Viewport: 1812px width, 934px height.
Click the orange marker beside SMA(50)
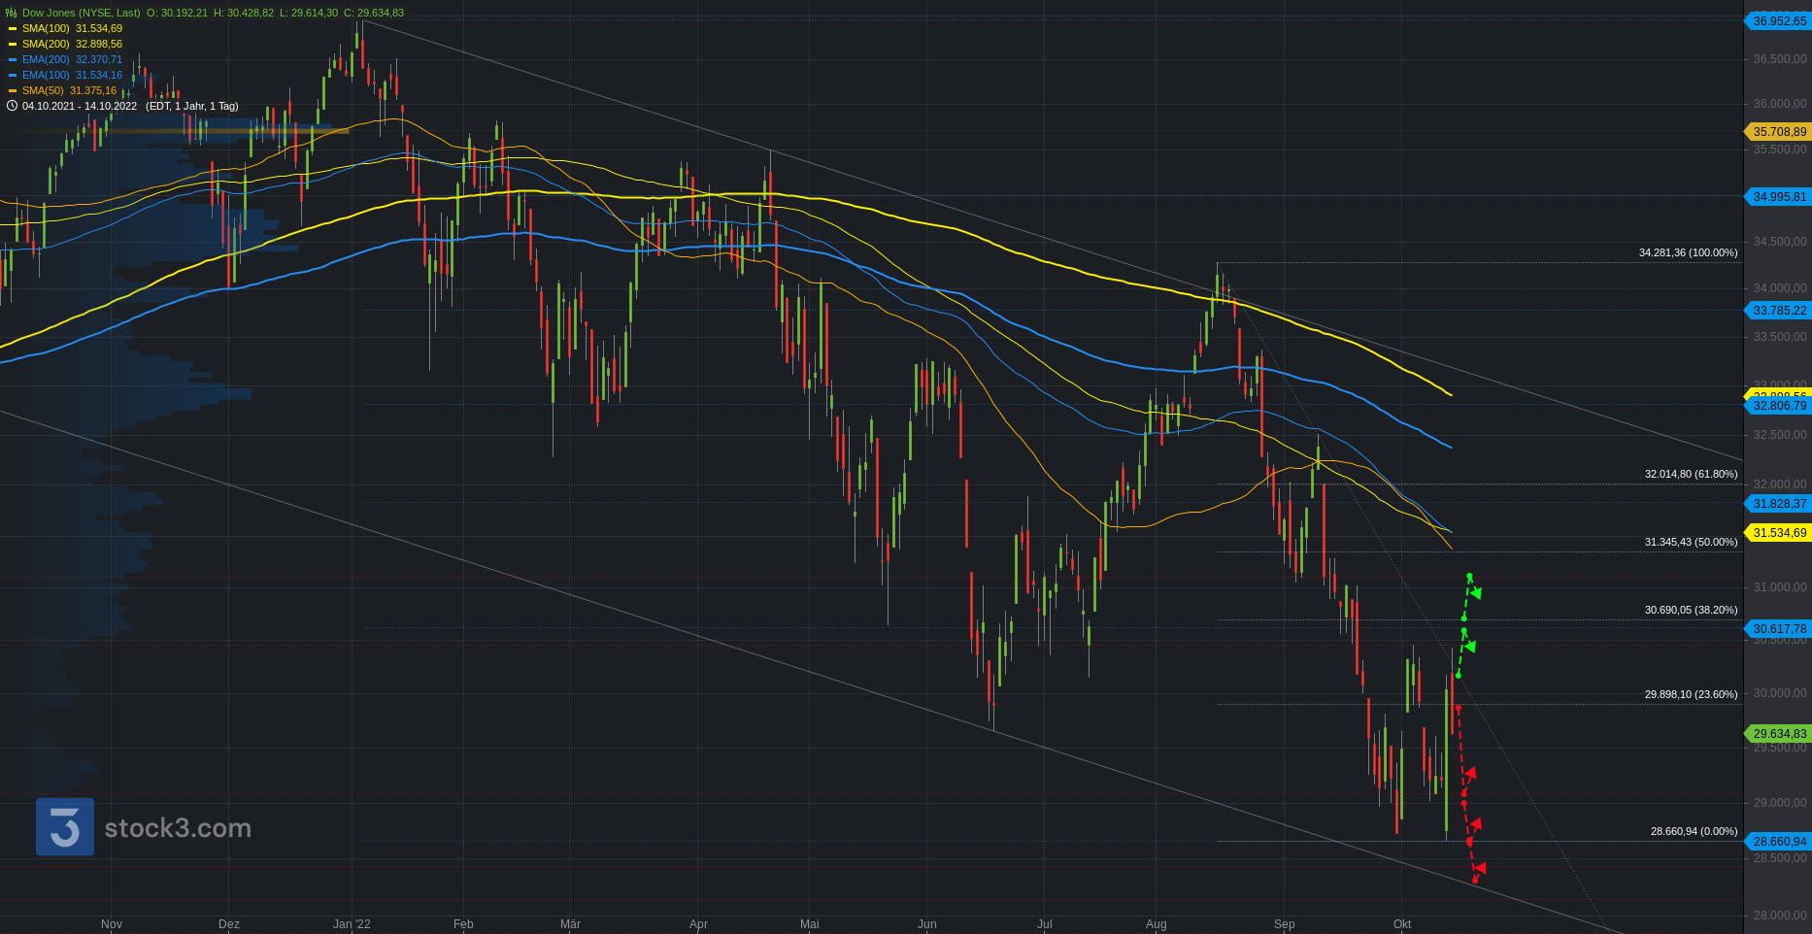click(13, 90)
